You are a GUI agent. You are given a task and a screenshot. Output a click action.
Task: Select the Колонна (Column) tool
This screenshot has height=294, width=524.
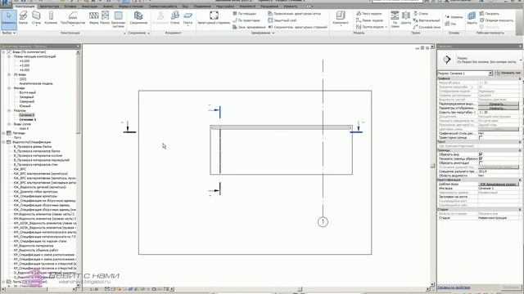(51, 18)
